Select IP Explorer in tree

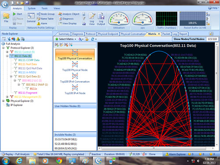16,105
